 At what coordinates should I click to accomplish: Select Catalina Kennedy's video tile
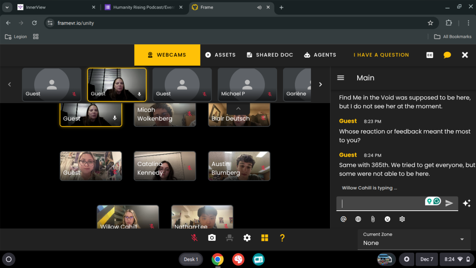tap(165, 166)
